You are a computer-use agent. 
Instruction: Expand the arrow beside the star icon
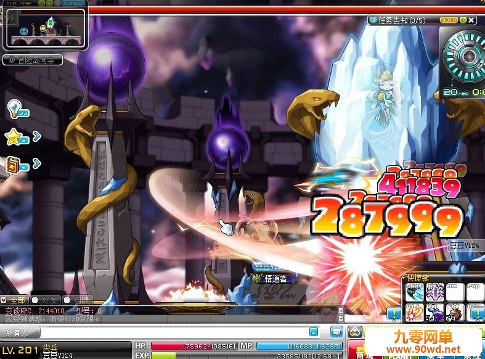(37, 136)
